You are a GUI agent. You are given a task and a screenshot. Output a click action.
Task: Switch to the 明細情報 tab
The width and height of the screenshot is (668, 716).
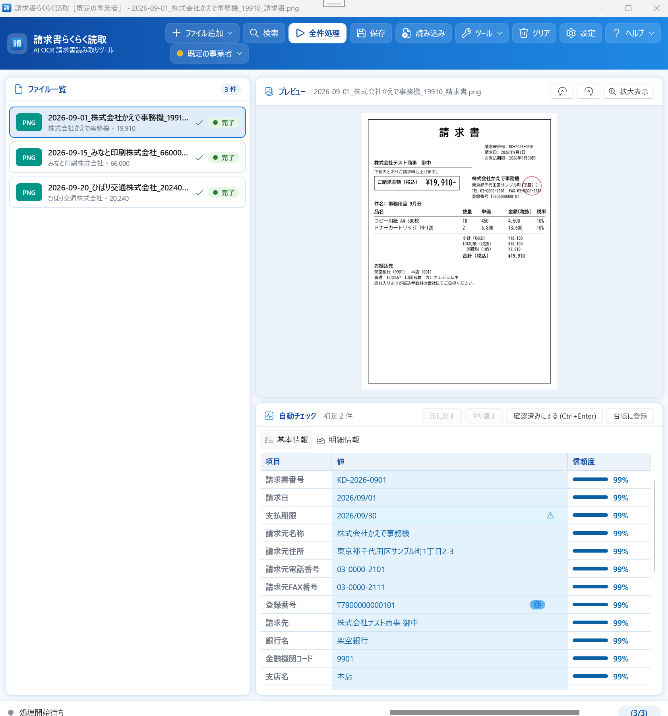(338, 440)
